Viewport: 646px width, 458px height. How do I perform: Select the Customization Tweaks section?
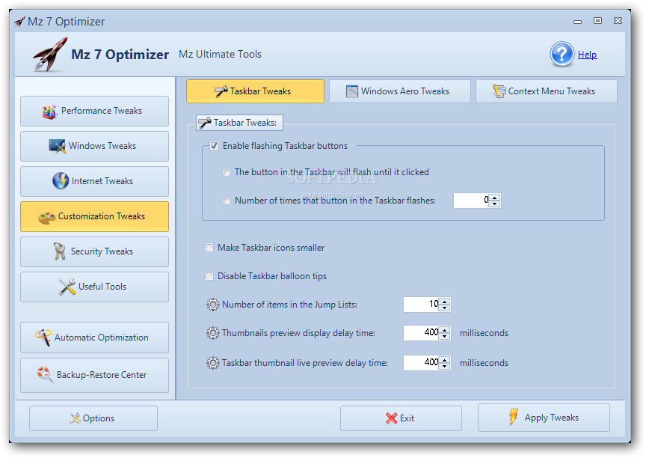pos(94,216)
